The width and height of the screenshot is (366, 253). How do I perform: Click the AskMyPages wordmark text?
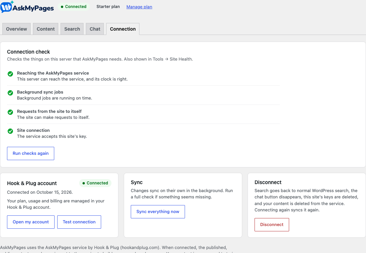pos(33,8)
